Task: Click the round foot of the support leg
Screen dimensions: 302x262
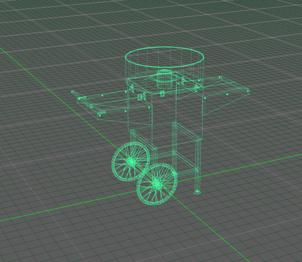Action: pyautogui.click(x=197, y=193)
